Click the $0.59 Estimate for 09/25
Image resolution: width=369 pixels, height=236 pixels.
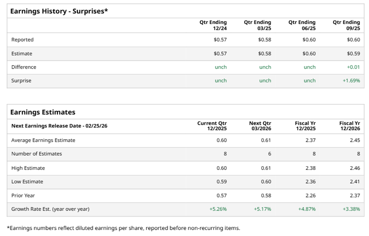point(353,54)
